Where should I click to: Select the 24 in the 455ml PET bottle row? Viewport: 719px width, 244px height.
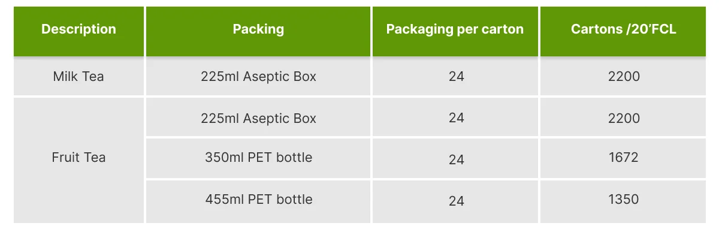coord(456,200)
